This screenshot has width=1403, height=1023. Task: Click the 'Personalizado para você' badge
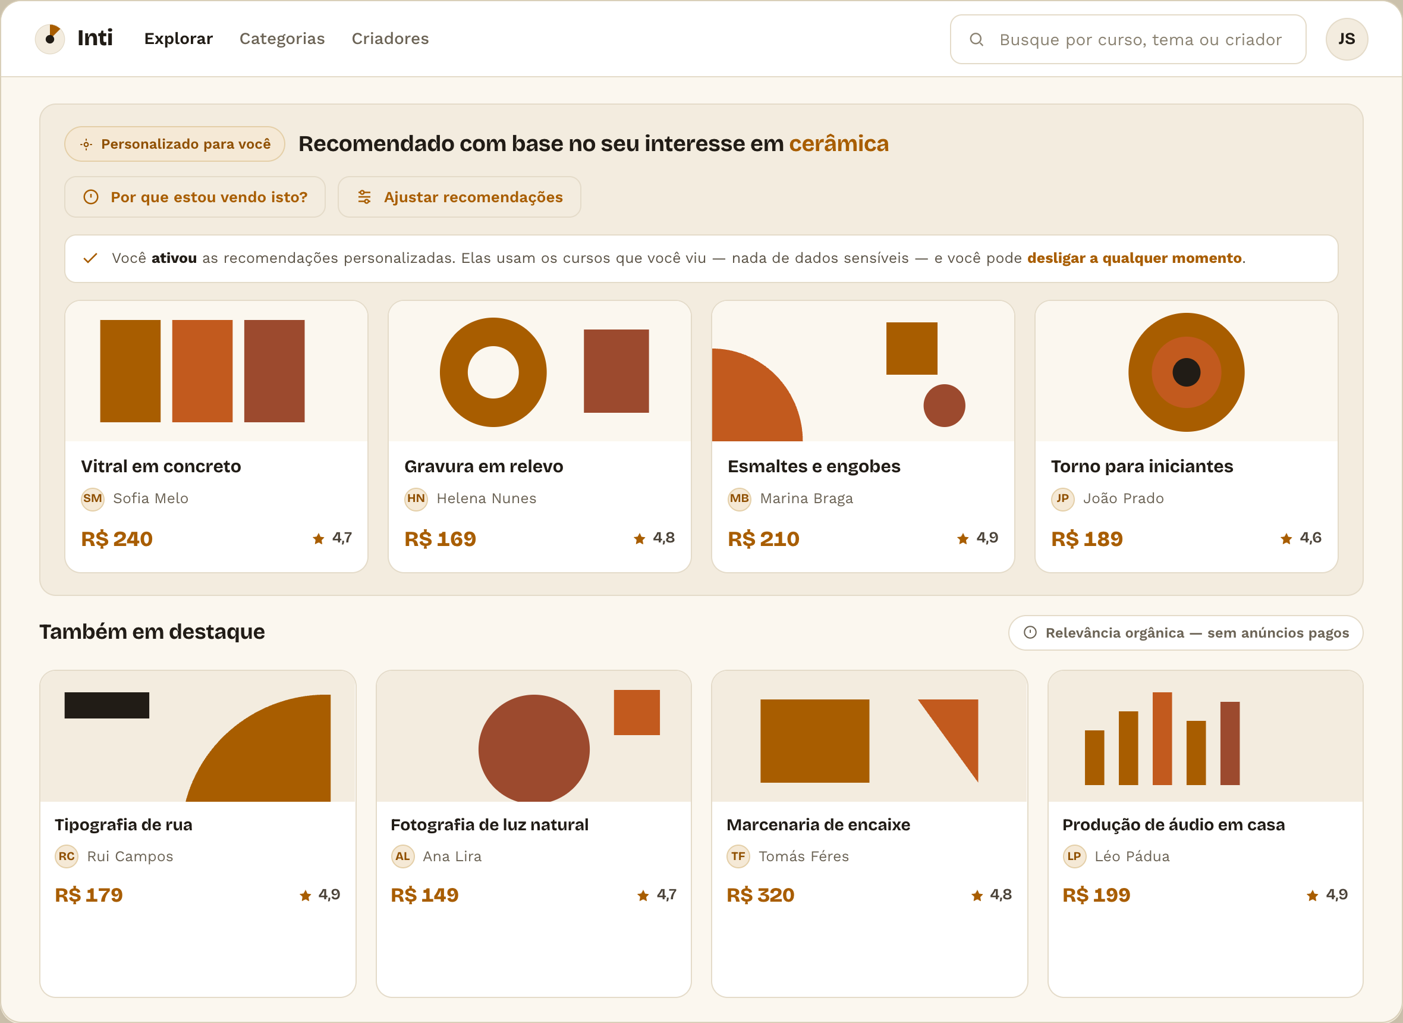click(x=175, y=145)
